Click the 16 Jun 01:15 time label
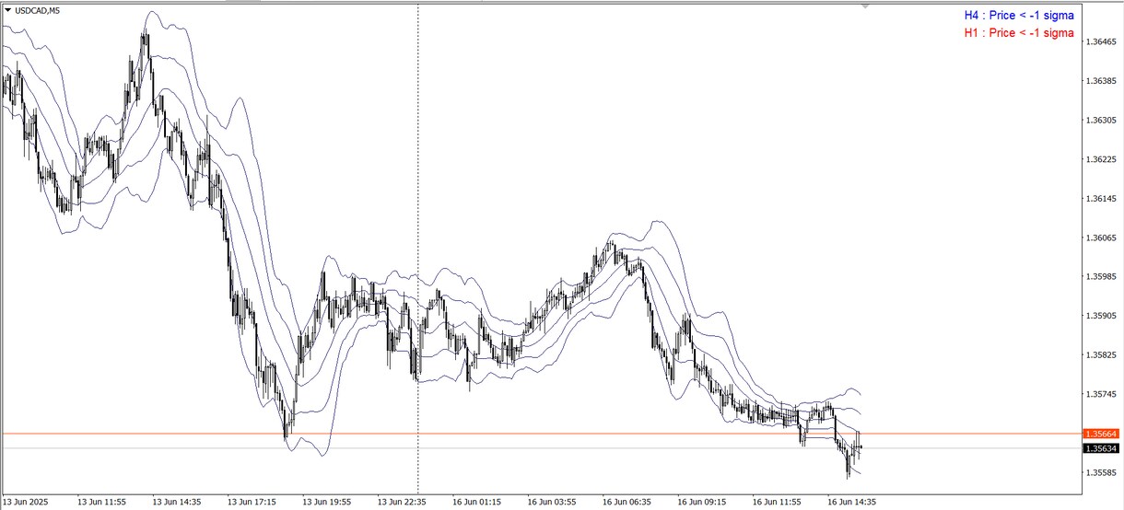Screen dimensions: 1124x510 pos(477,503)
